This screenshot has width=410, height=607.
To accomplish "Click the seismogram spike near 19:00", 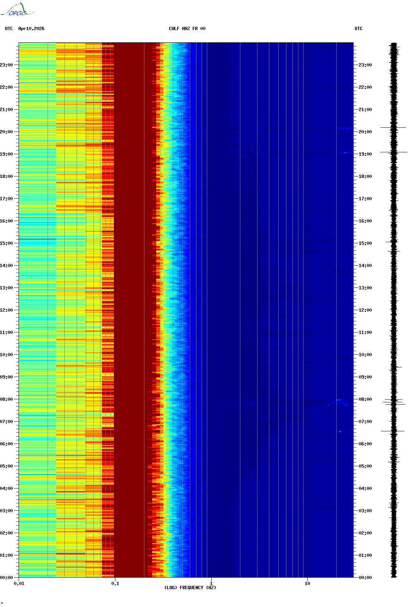I will (394, 152).
